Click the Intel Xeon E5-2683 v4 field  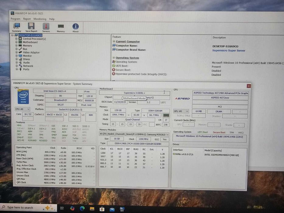[55, 91]
